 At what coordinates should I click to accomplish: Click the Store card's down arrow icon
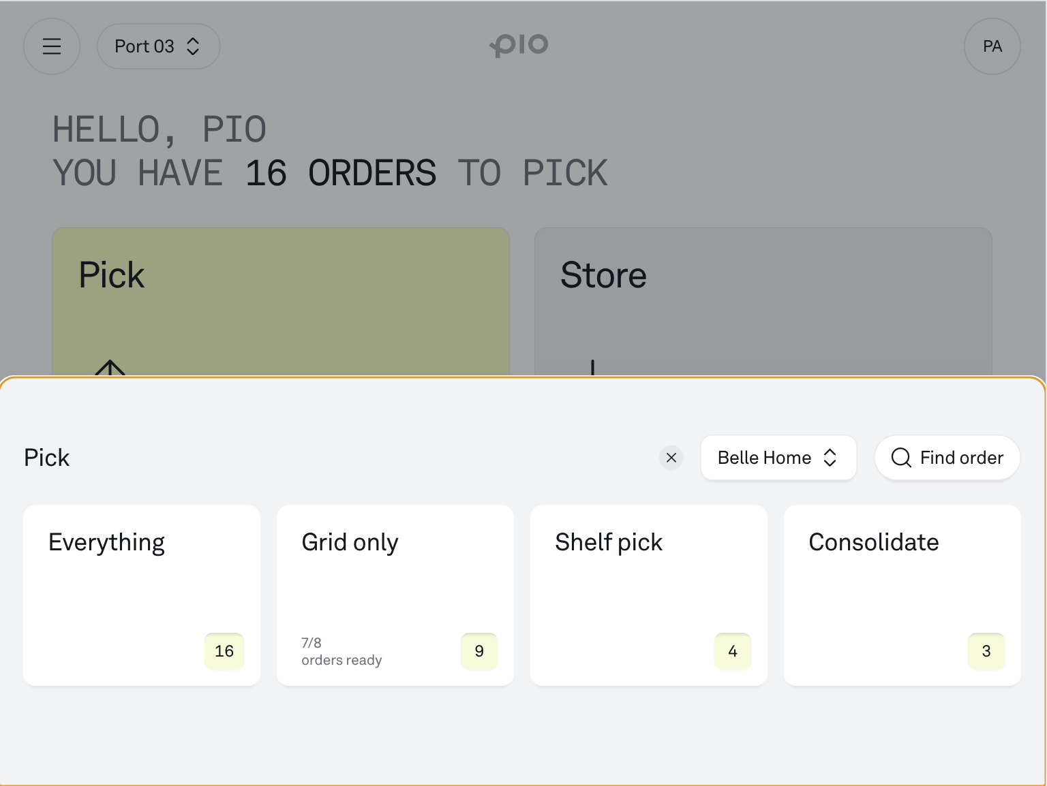point(592,368)
